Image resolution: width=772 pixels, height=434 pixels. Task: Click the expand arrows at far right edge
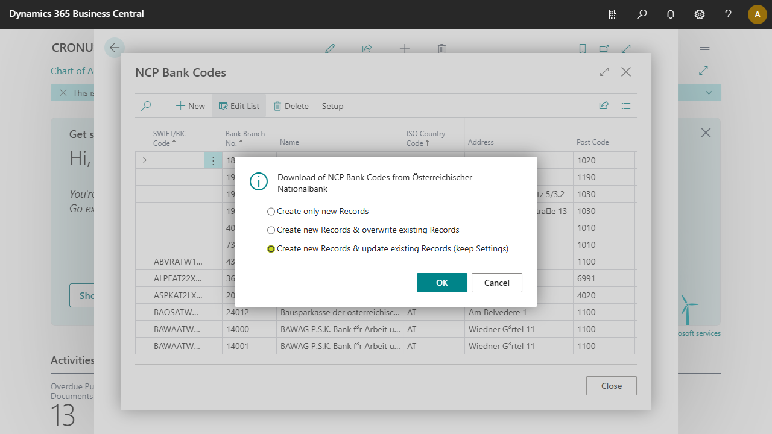pos(703,71)
